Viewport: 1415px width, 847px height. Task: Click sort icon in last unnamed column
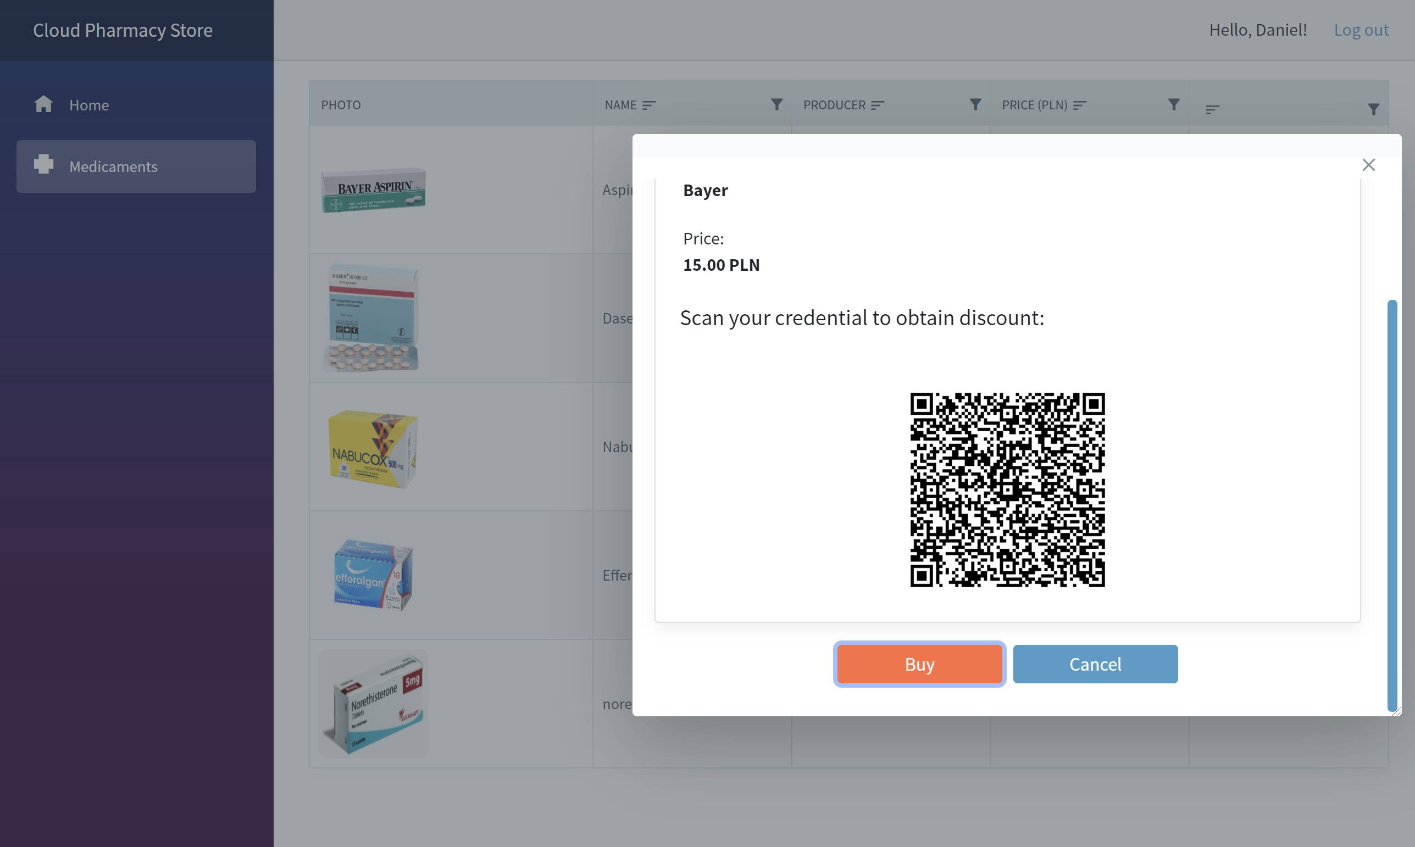pyautogui.click(x=1212, y=109)
